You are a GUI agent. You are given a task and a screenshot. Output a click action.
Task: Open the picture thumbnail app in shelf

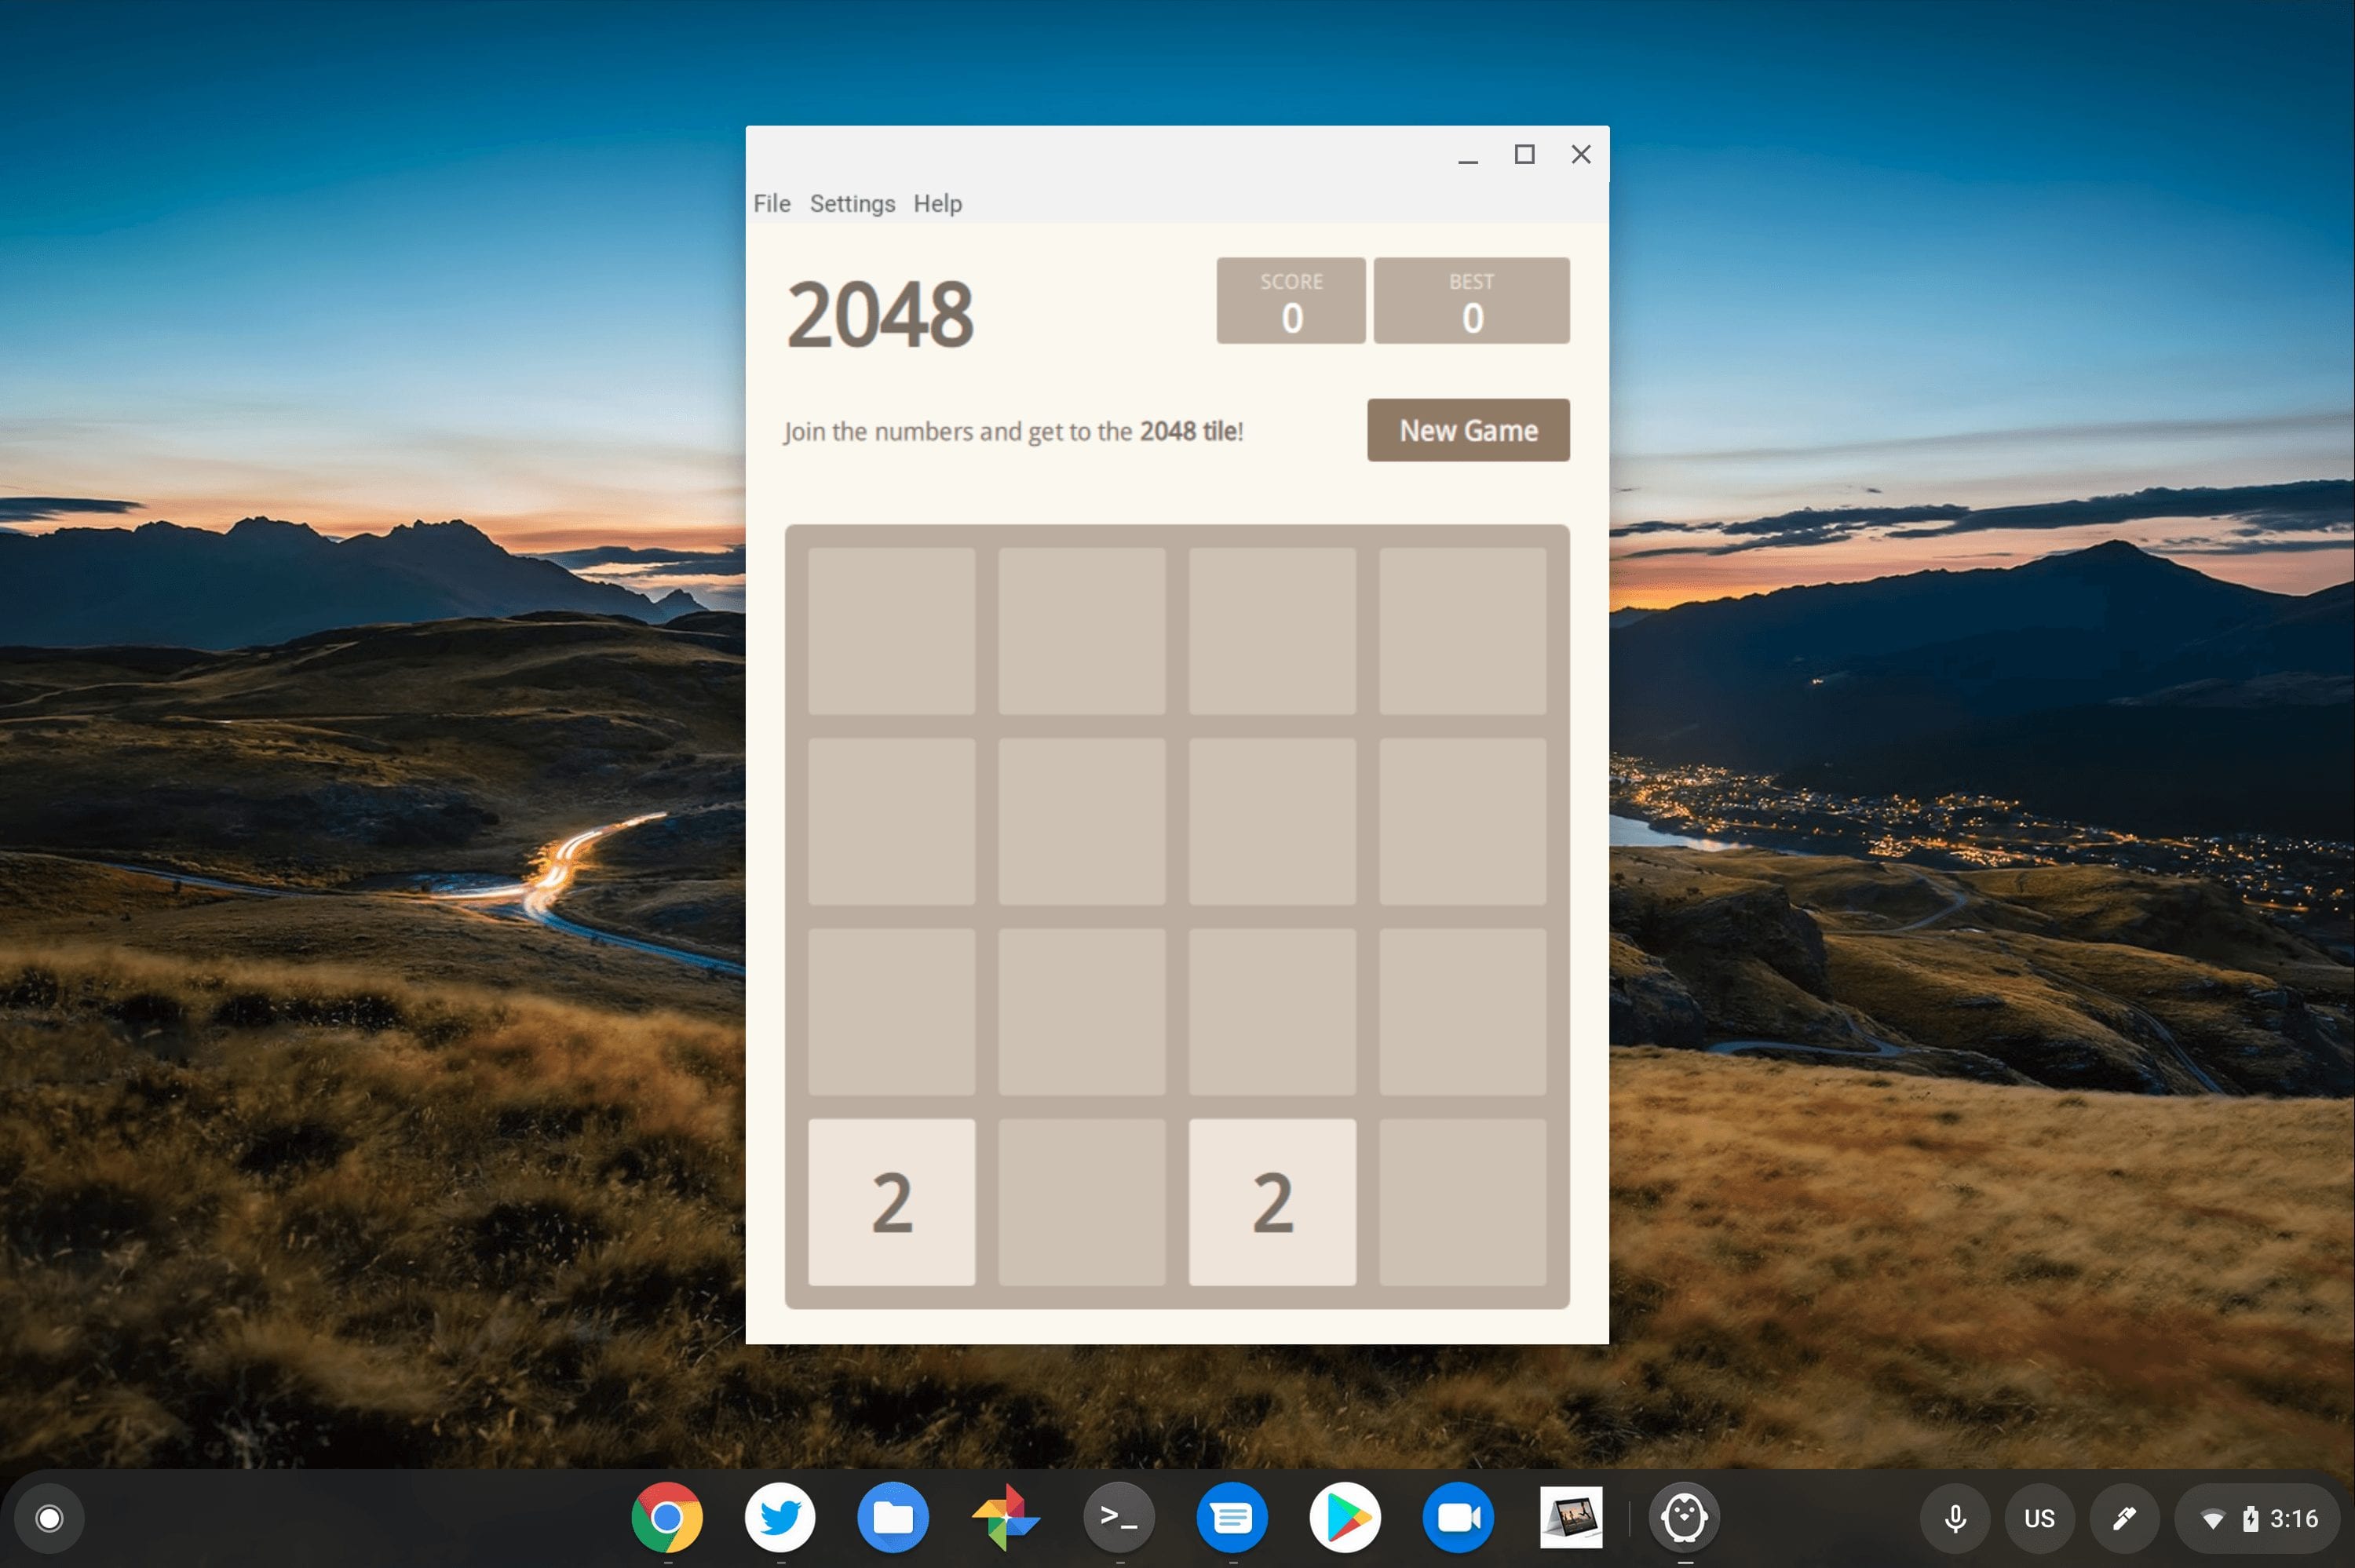(1571, 1517)
